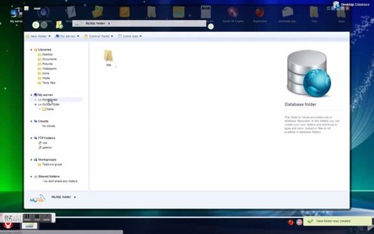Click MySQL folder breadcrumb in bottom bar
This screenshot has height=234, width=374.
tap(61, 197)
